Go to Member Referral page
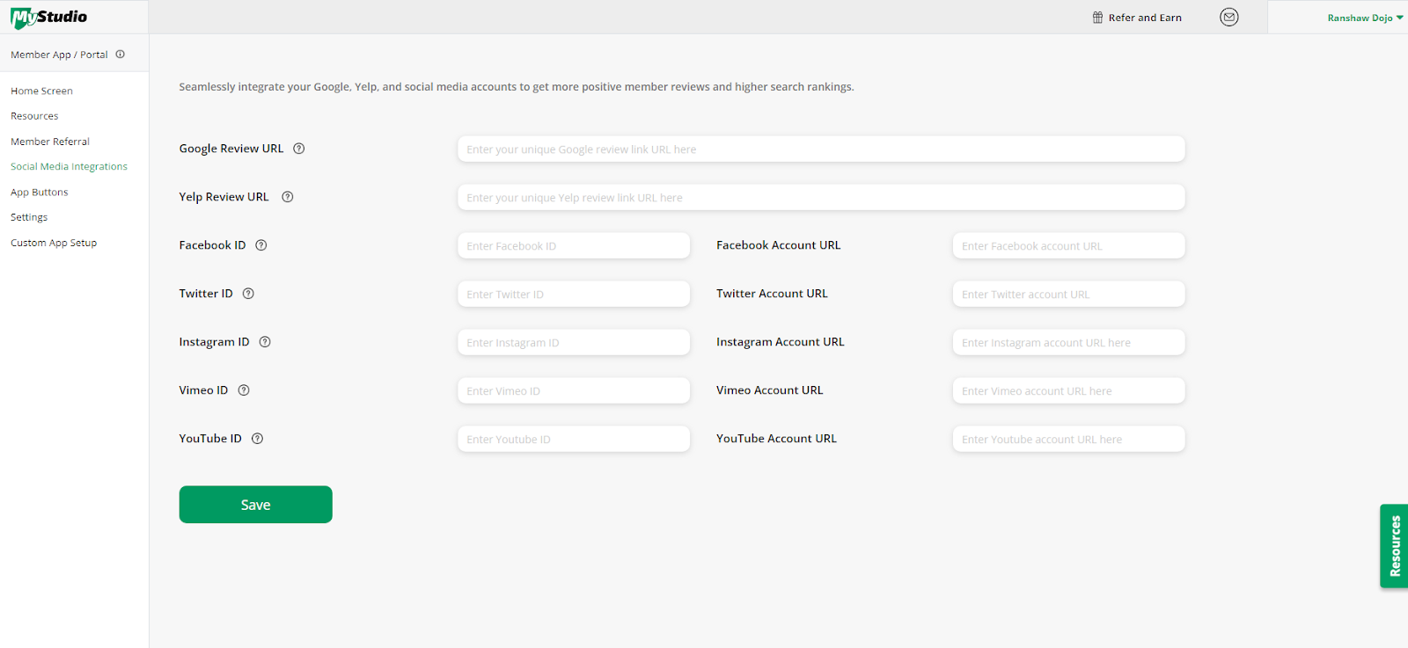Image resolution: width=1408 pixels, height=648 pixels. (x=50, y=142)
